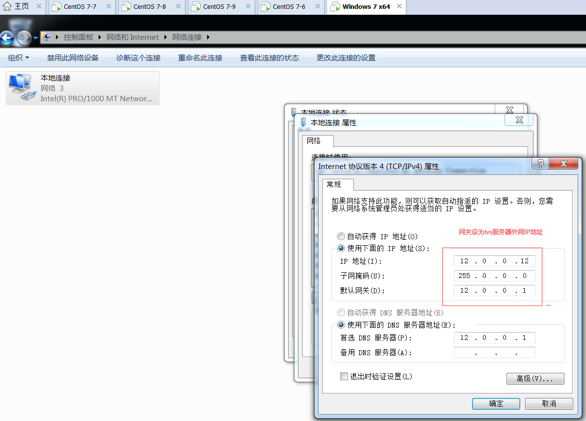The width and height of the screenshot is (586, 421).
Task: Expand the arrow before 控制面板 breadcrumb
Action: [x=57, y=37]
